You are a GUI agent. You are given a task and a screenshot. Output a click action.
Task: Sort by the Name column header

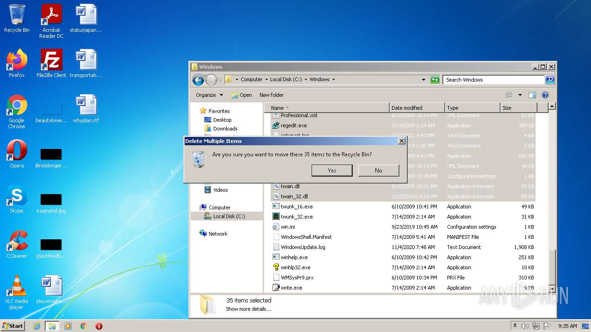[327, 108]
